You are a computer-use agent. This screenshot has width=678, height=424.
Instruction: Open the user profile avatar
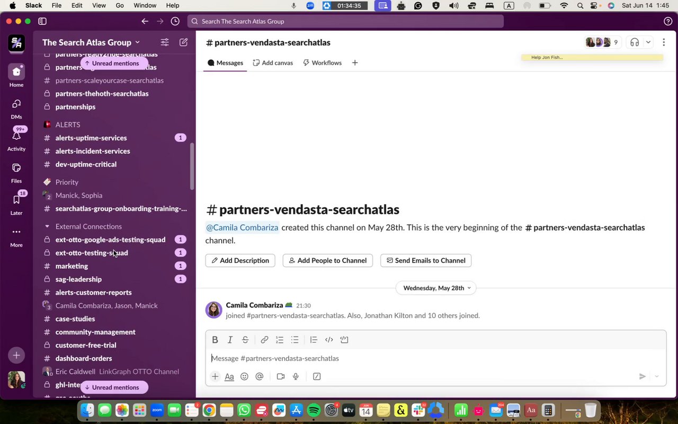click(x=16, y=379)
